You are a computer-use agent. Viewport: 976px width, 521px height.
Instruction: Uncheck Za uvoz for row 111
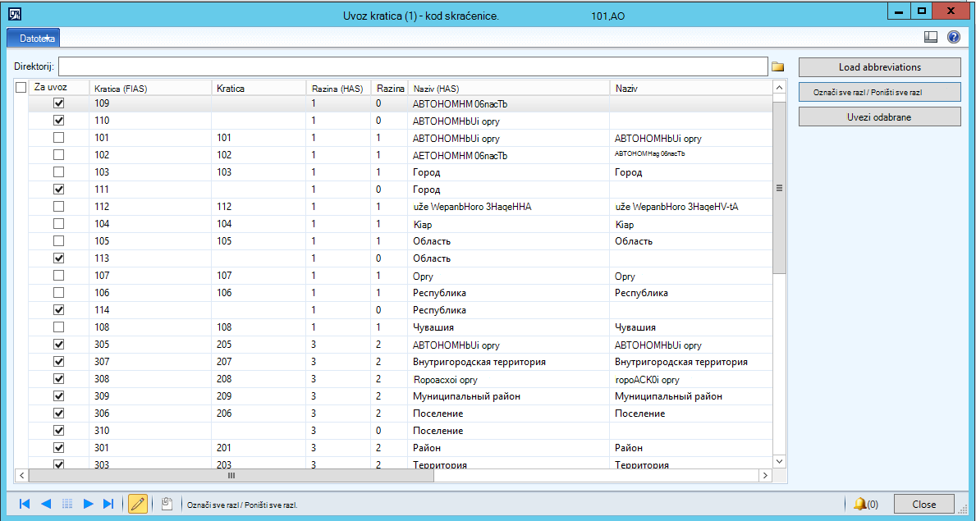(59, 189)
